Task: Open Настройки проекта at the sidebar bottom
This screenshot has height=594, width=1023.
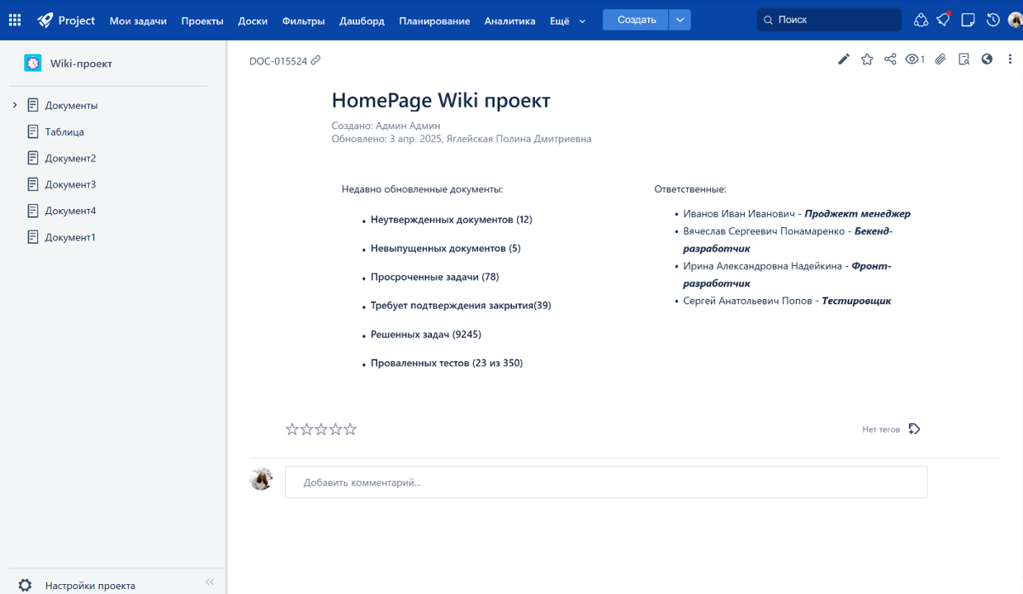Action: tap(90, 585)
